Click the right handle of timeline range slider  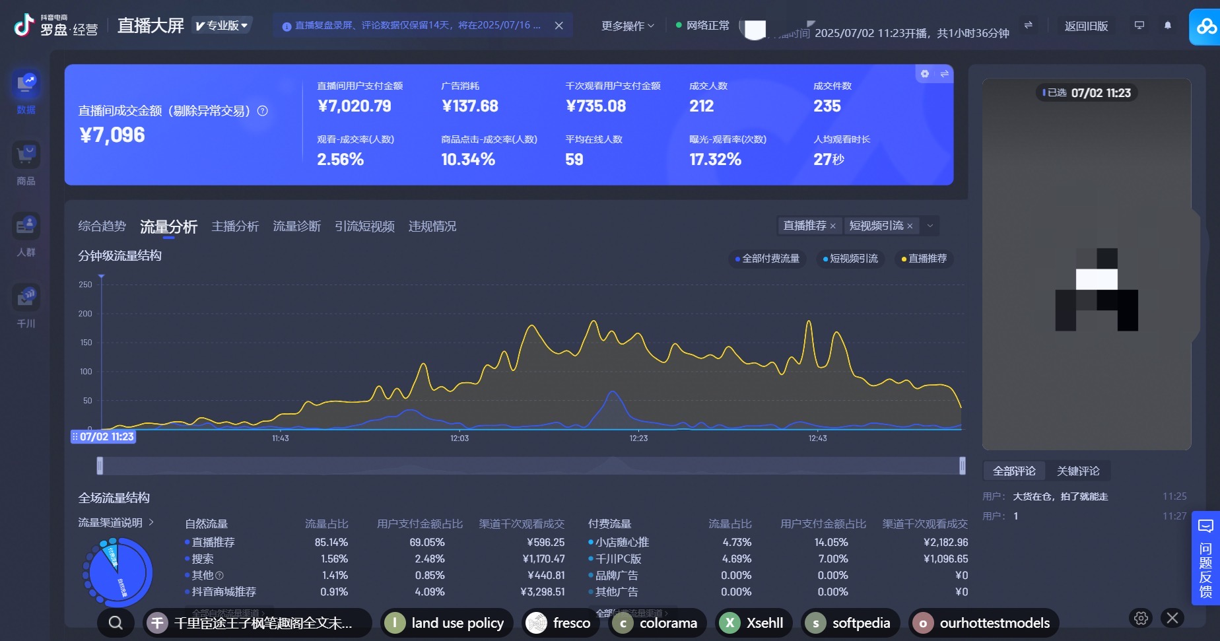click(963, 466)
